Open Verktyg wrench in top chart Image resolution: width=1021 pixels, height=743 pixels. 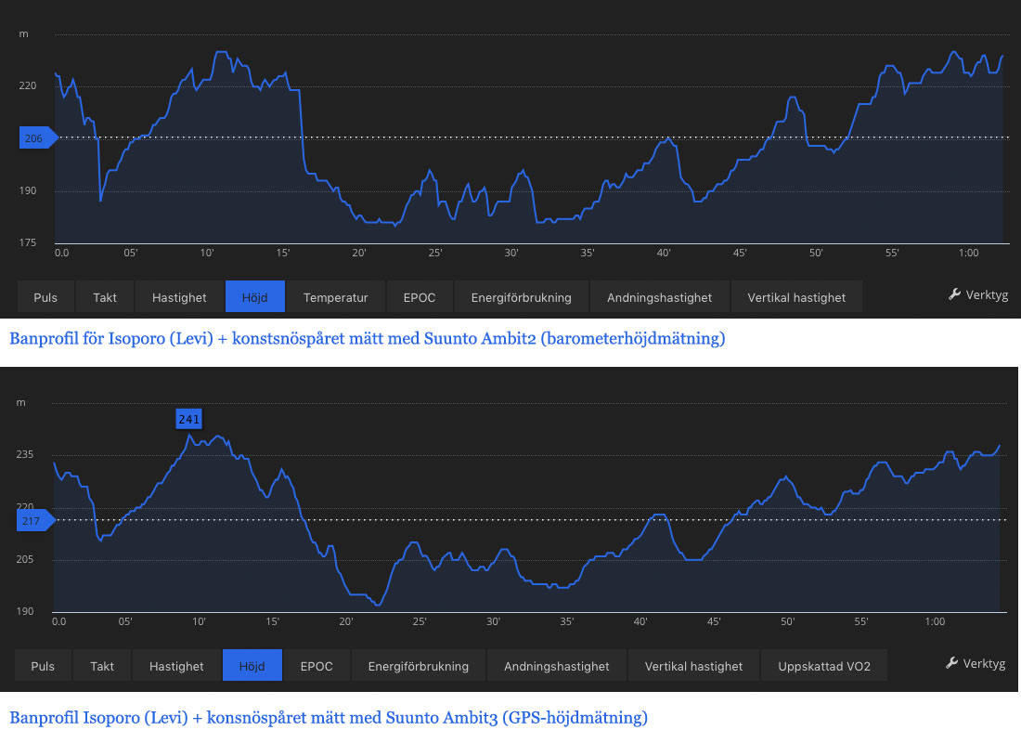[x=977, y=295]
